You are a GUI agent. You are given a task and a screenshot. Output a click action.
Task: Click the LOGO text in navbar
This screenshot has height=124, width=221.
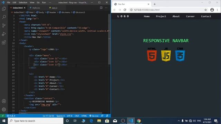123,16
